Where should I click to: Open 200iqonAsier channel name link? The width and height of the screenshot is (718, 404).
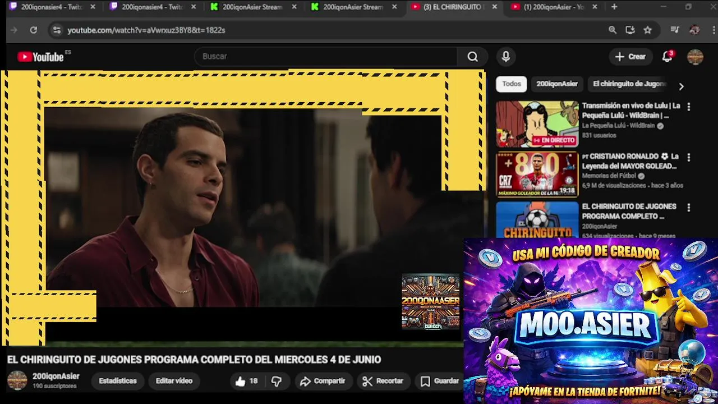[x=56, y=377]
